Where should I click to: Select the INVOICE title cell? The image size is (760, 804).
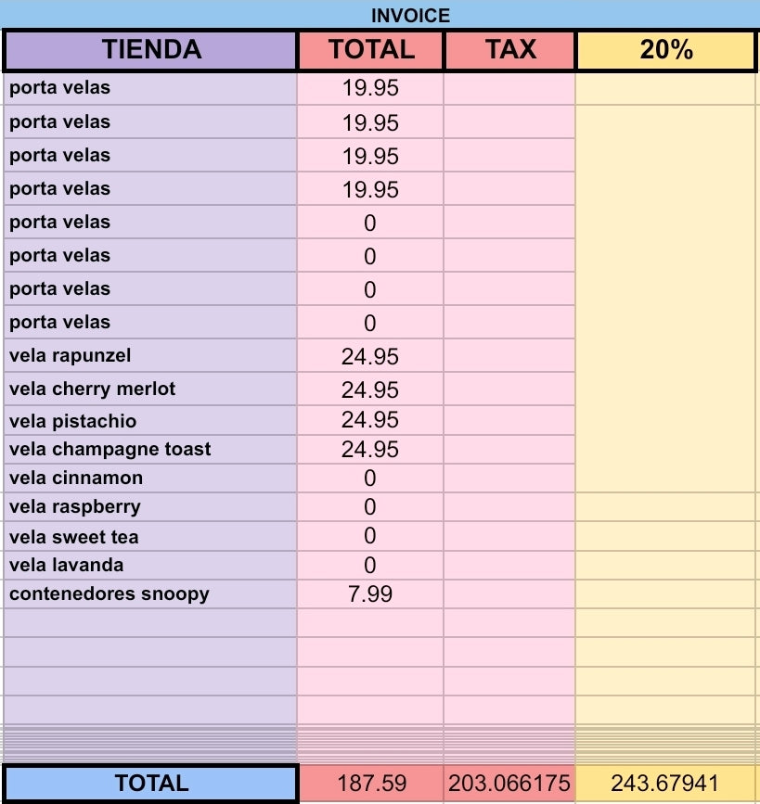(380, 14)
